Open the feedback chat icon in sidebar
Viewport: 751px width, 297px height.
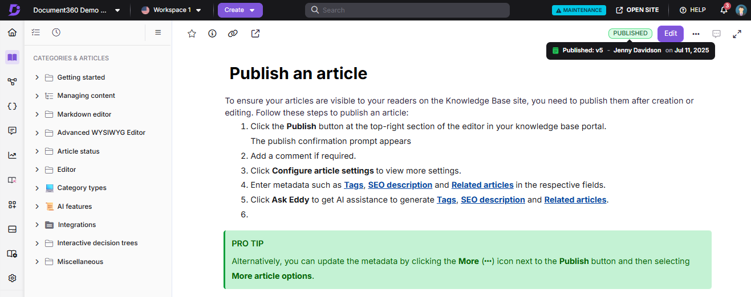[12, 130]
